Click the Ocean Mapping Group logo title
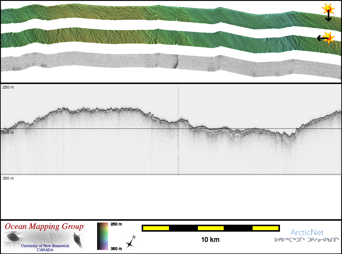Screen dimensions: 342x254 44,227
